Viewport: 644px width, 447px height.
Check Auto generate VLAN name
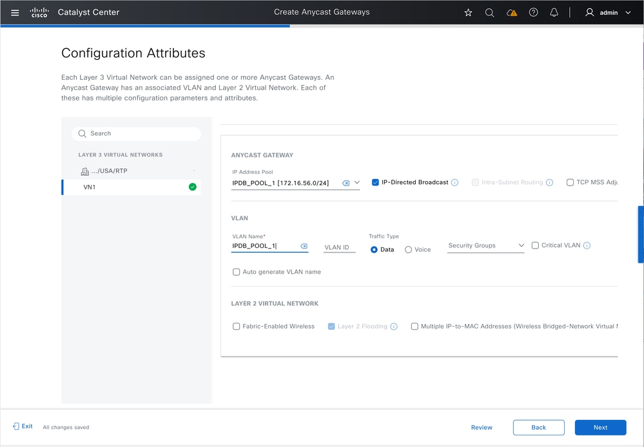pyautogui.click(x=236, y=272)
